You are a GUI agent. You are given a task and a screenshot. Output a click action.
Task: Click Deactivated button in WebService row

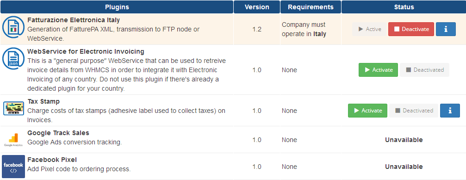pyautogui.click(x=424, y=70)
